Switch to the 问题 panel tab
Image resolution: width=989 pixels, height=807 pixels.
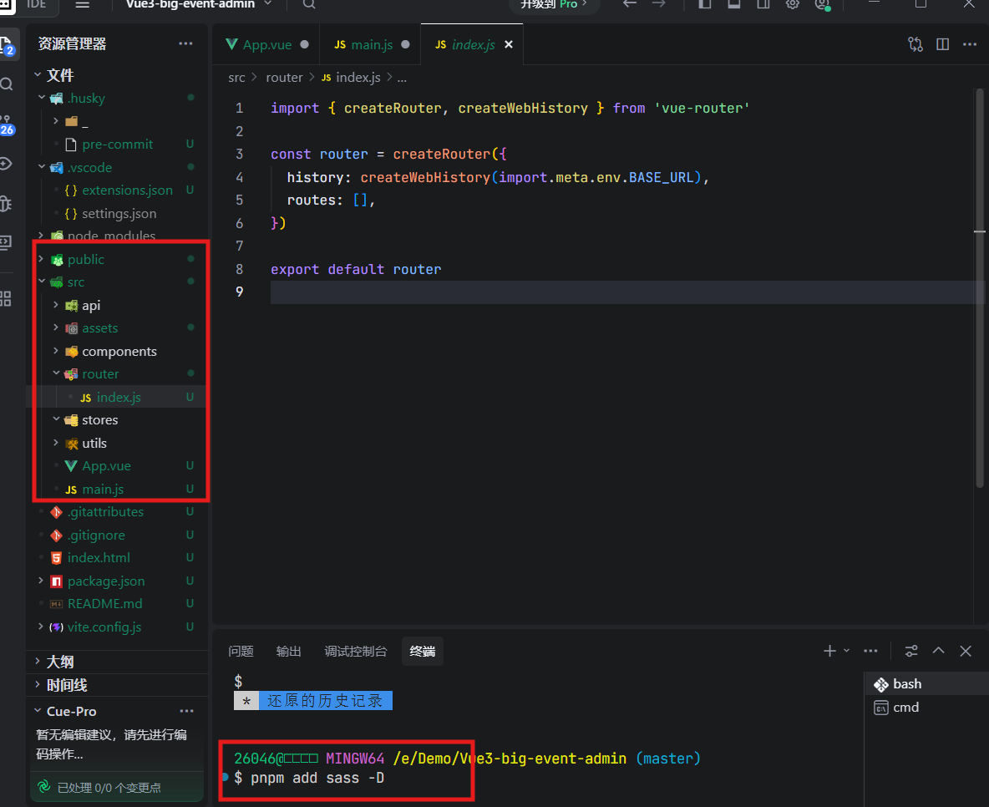point(241,651)
